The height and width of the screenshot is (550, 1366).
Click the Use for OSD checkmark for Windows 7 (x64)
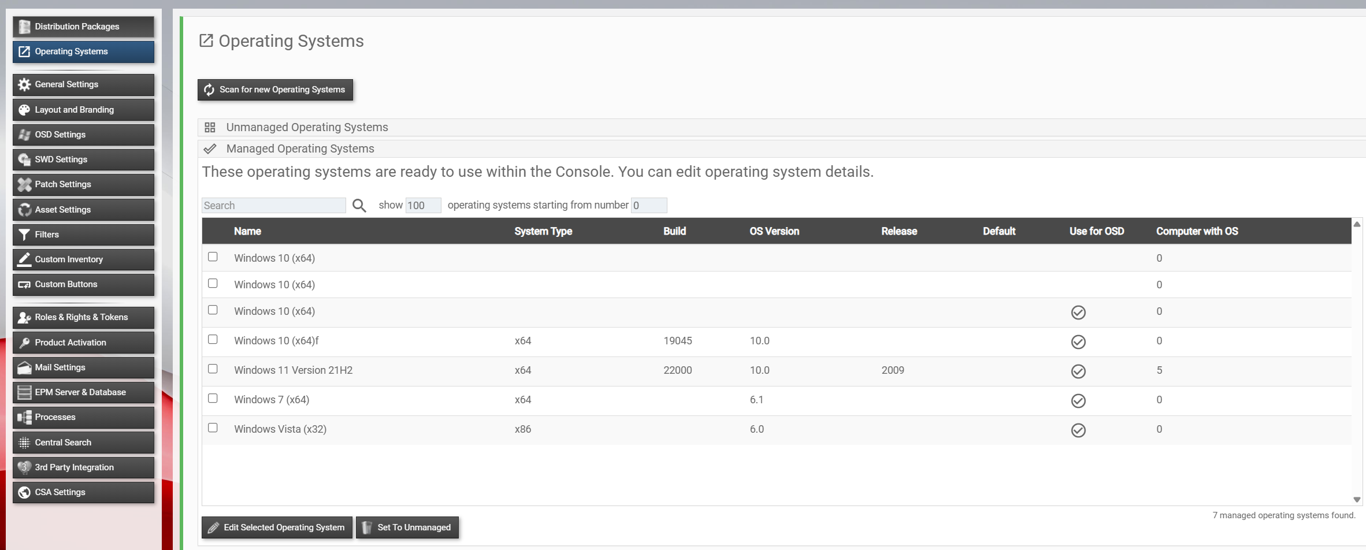[x=1078, y=401]
